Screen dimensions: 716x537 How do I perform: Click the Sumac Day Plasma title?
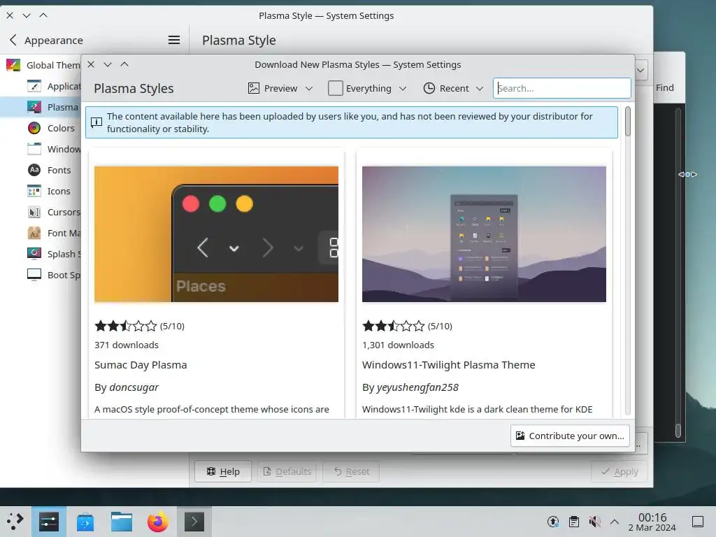(x=141, y=365)
